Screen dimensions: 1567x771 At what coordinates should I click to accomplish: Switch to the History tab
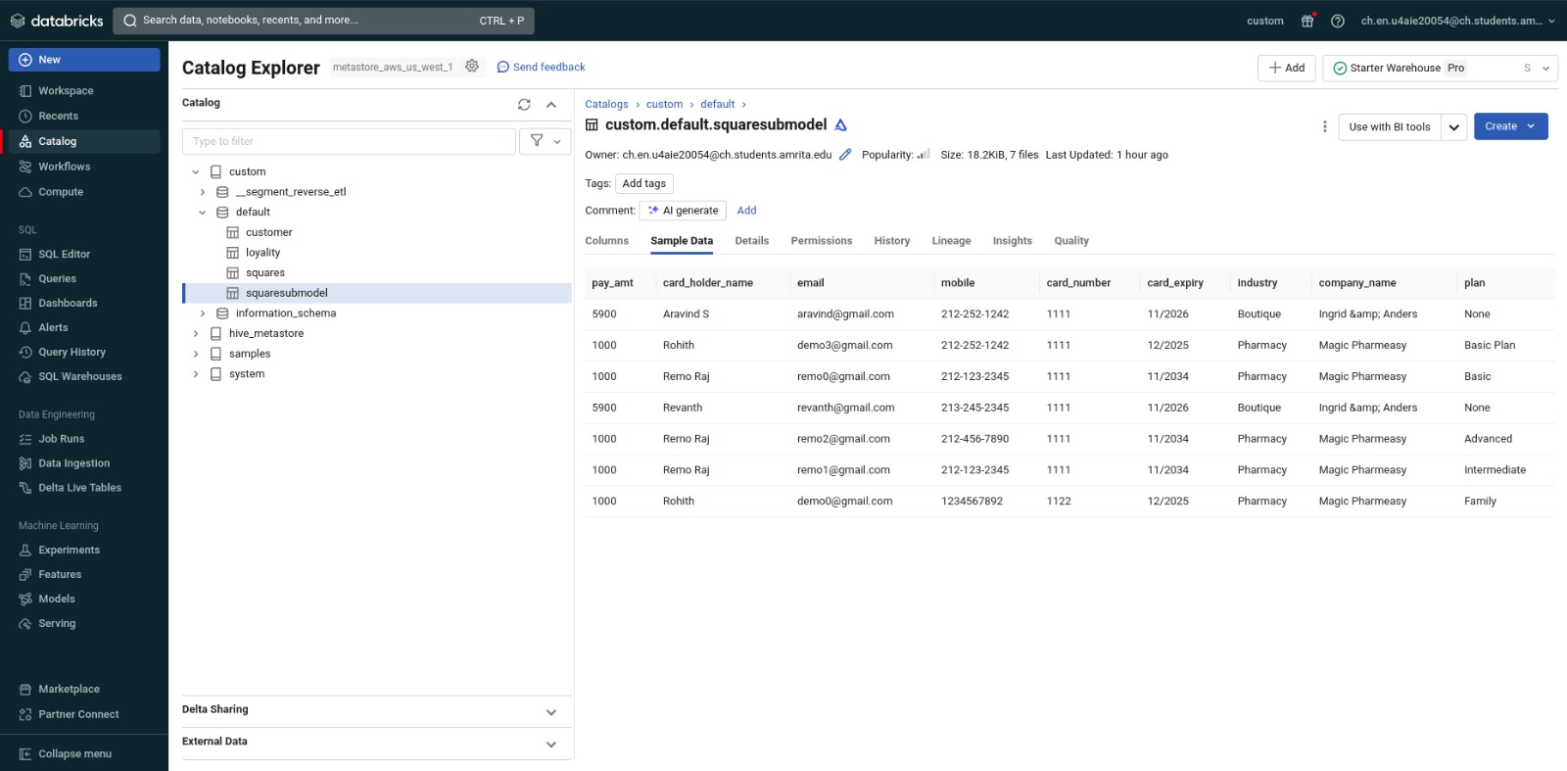[892, 241]
